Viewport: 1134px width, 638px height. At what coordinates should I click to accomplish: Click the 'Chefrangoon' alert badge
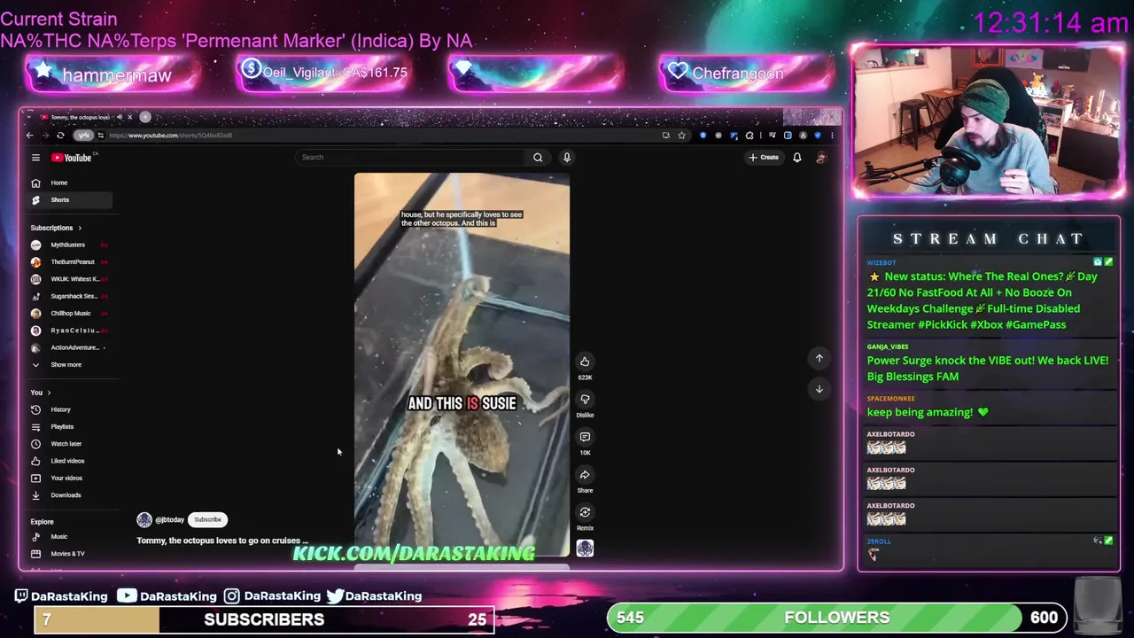746,74
